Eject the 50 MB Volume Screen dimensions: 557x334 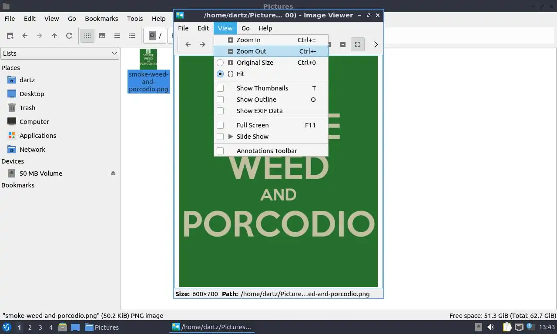113,173
